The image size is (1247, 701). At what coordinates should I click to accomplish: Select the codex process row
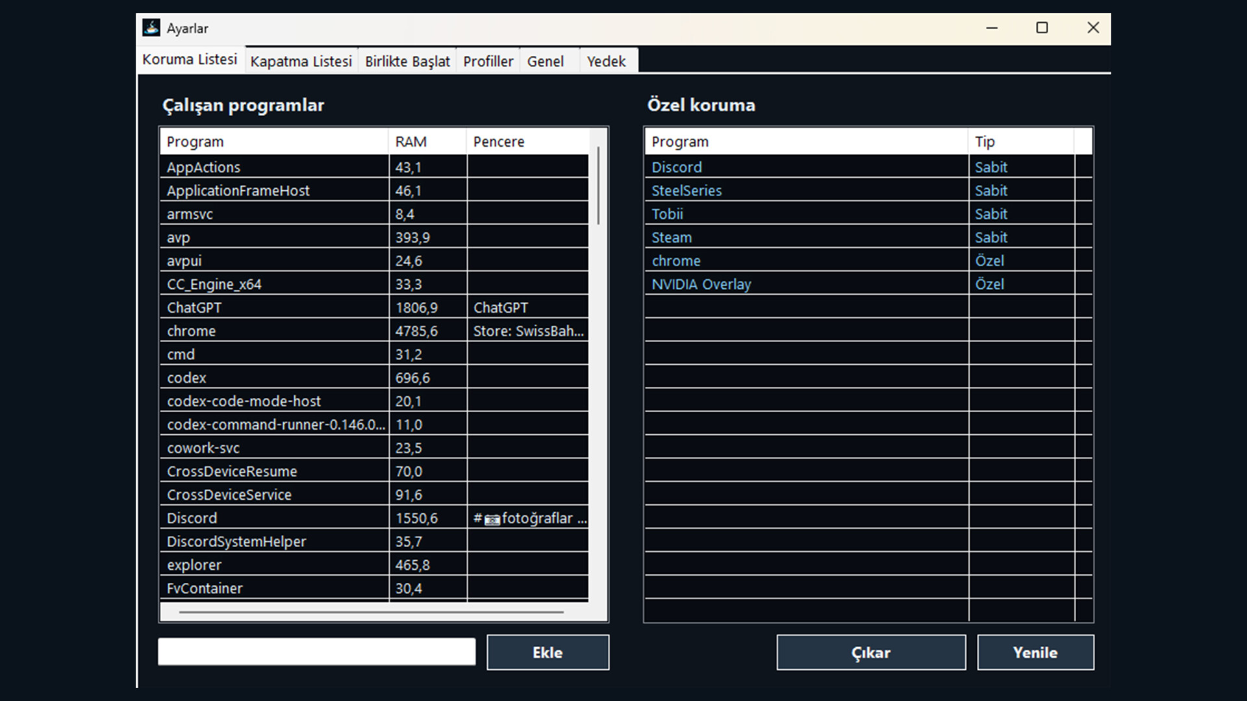pos(374,377)
